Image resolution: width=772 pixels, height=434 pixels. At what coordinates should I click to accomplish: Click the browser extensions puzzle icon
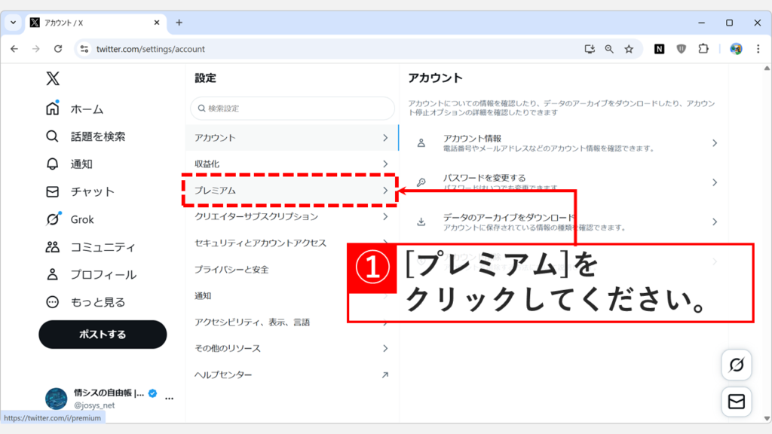704,47
